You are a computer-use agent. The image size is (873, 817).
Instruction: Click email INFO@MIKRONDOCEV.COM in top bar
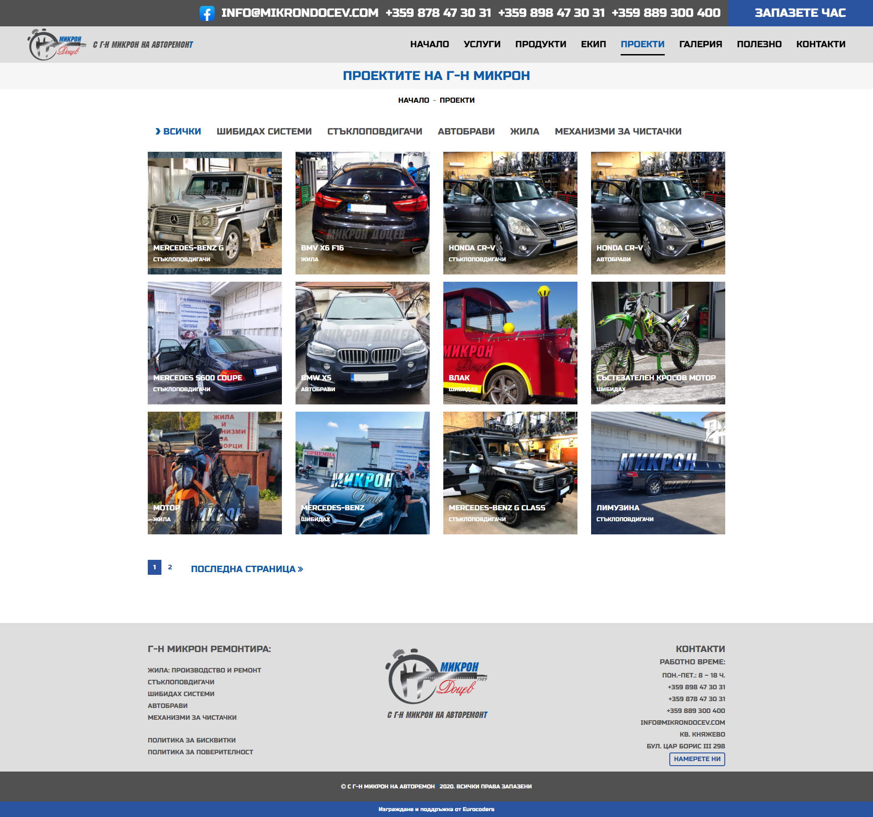click(x=300, y=13)
